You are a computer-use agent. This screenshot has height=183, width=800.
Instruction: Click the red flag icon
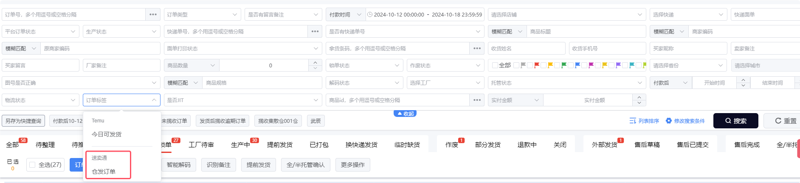click(x=537, y=65)
